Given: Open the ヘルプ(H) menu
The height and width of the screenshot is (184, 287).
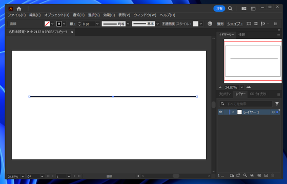Looking at the screenshot, I should pyautogui.click(x=168, y=15).
